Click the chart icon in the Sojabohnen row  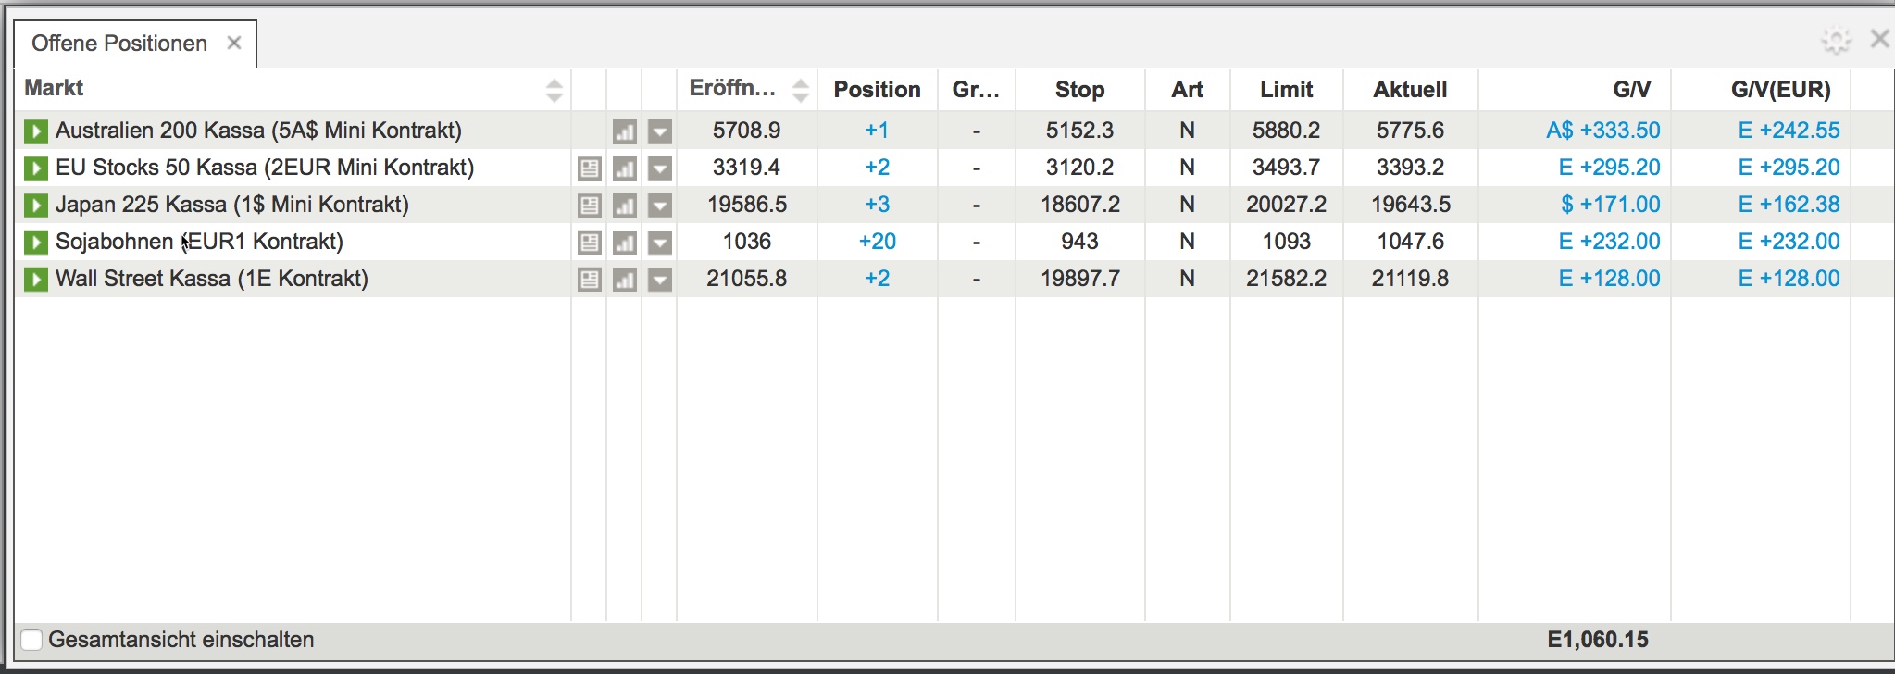(625, 243)
